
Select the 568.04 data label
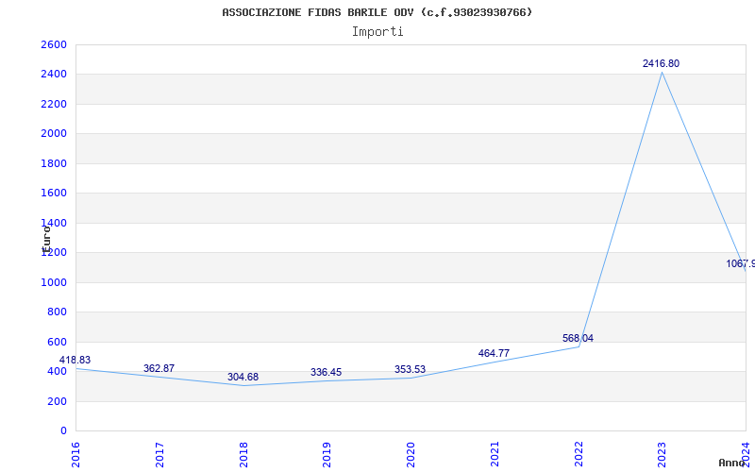pos(578,339)
